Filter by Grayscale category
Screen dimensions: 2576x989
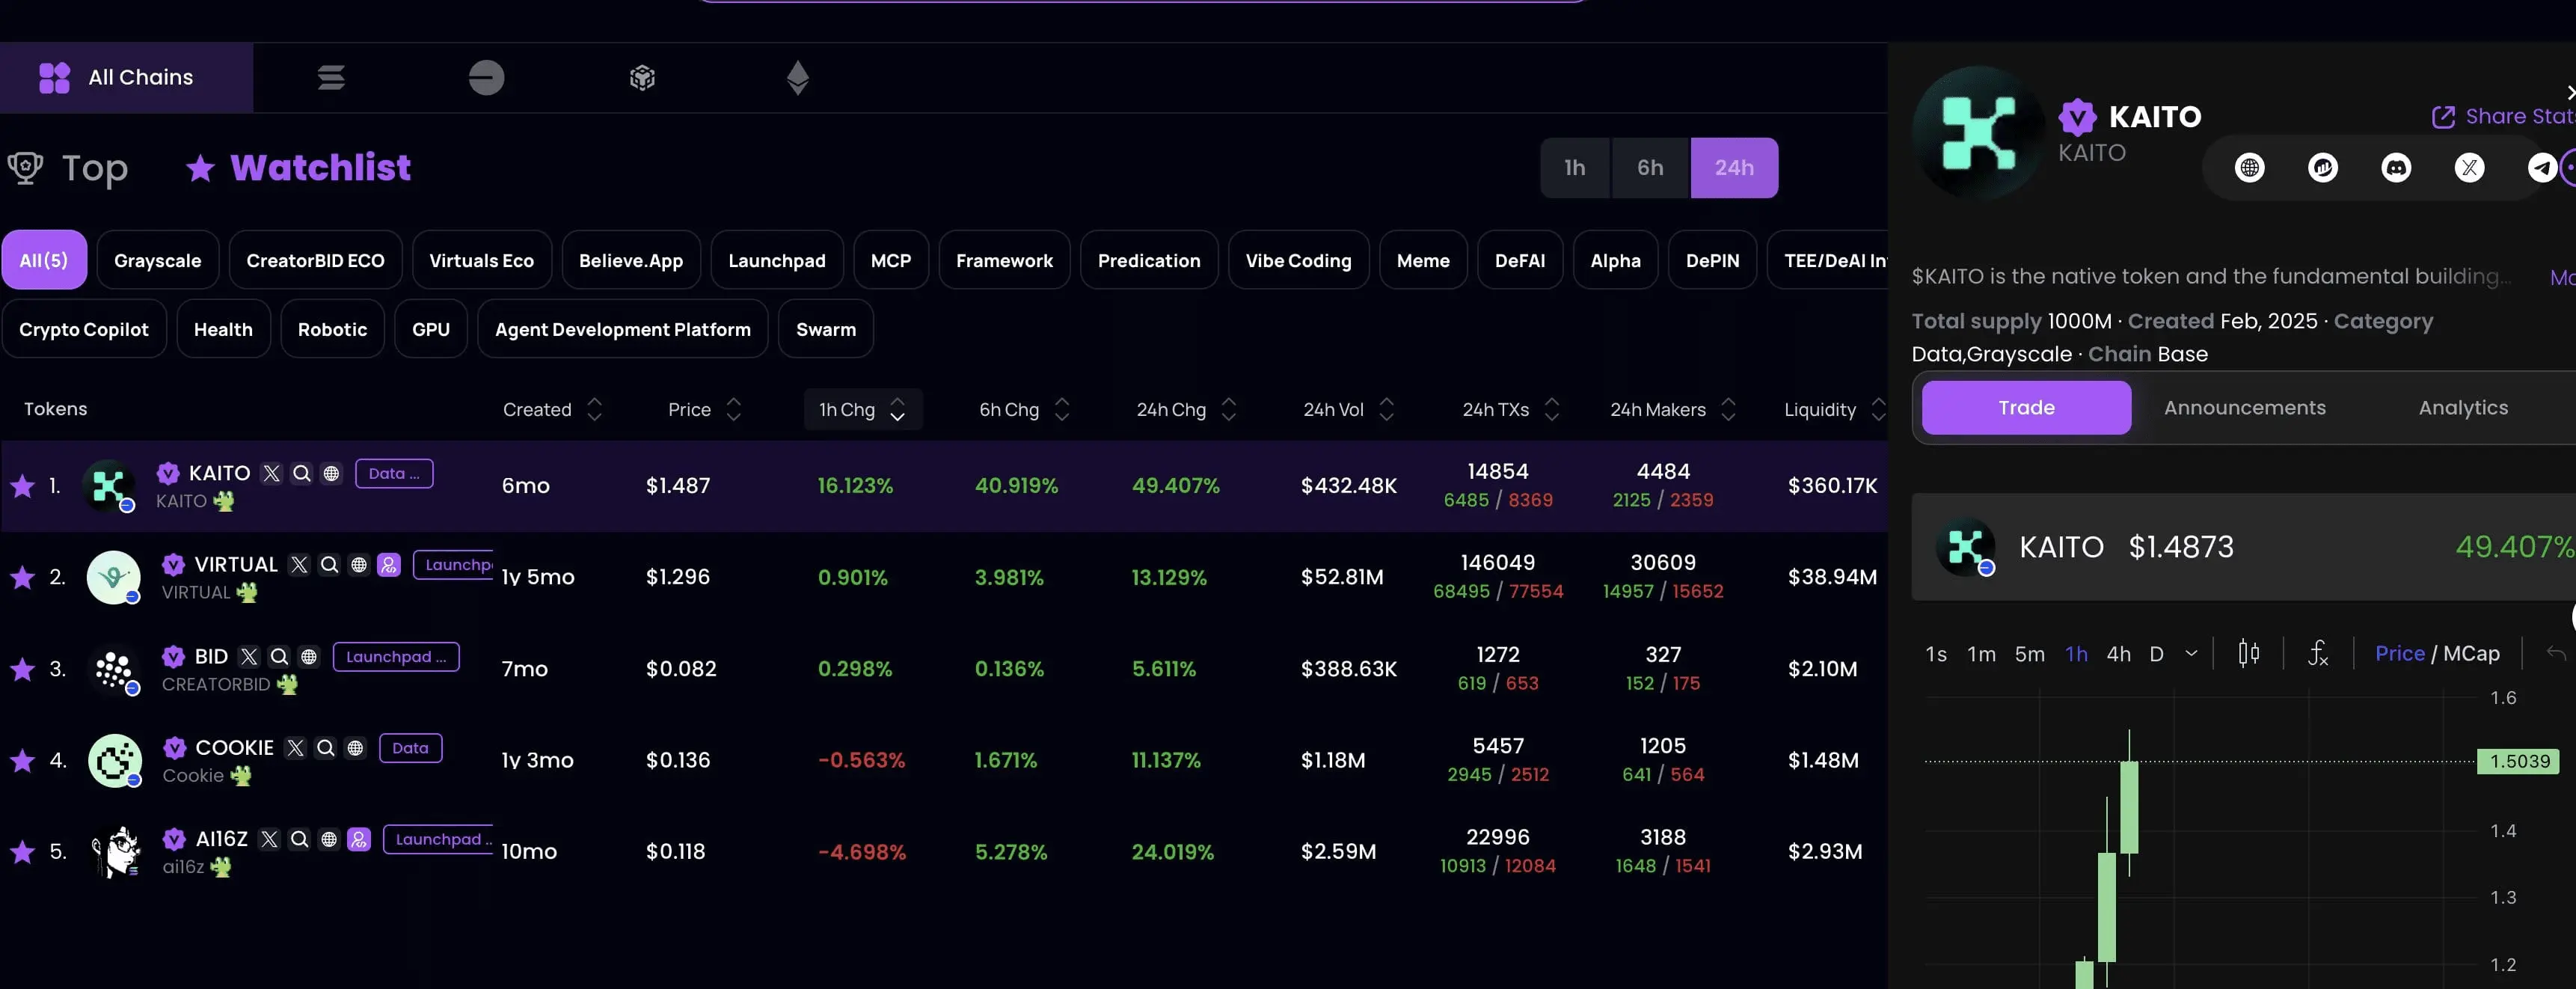click(157, 260)
